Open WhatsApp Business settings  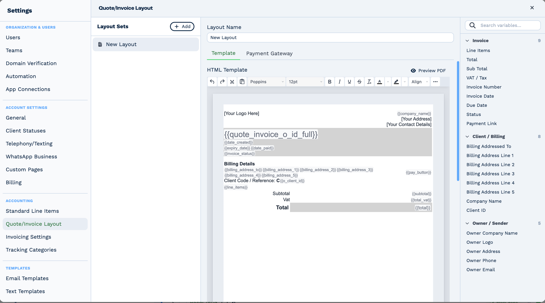click(31, 157)
